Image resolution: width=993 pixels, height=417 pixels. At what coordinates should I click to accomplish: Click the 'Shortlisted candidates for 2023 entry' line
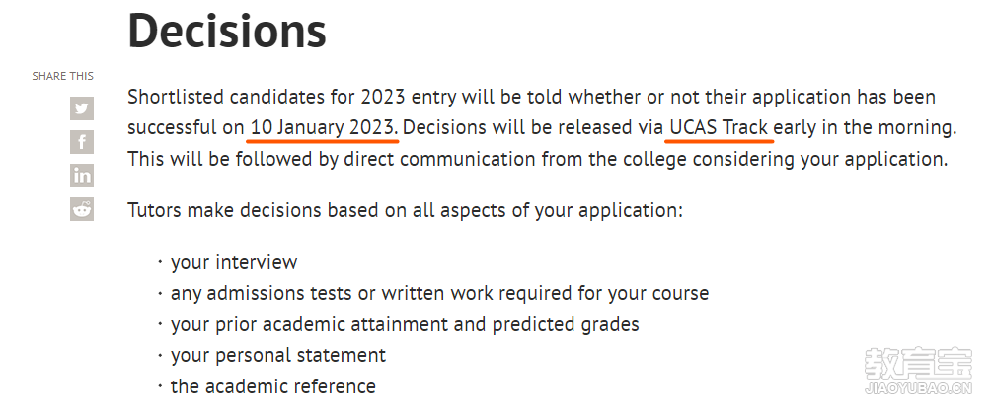pos(531,97)
